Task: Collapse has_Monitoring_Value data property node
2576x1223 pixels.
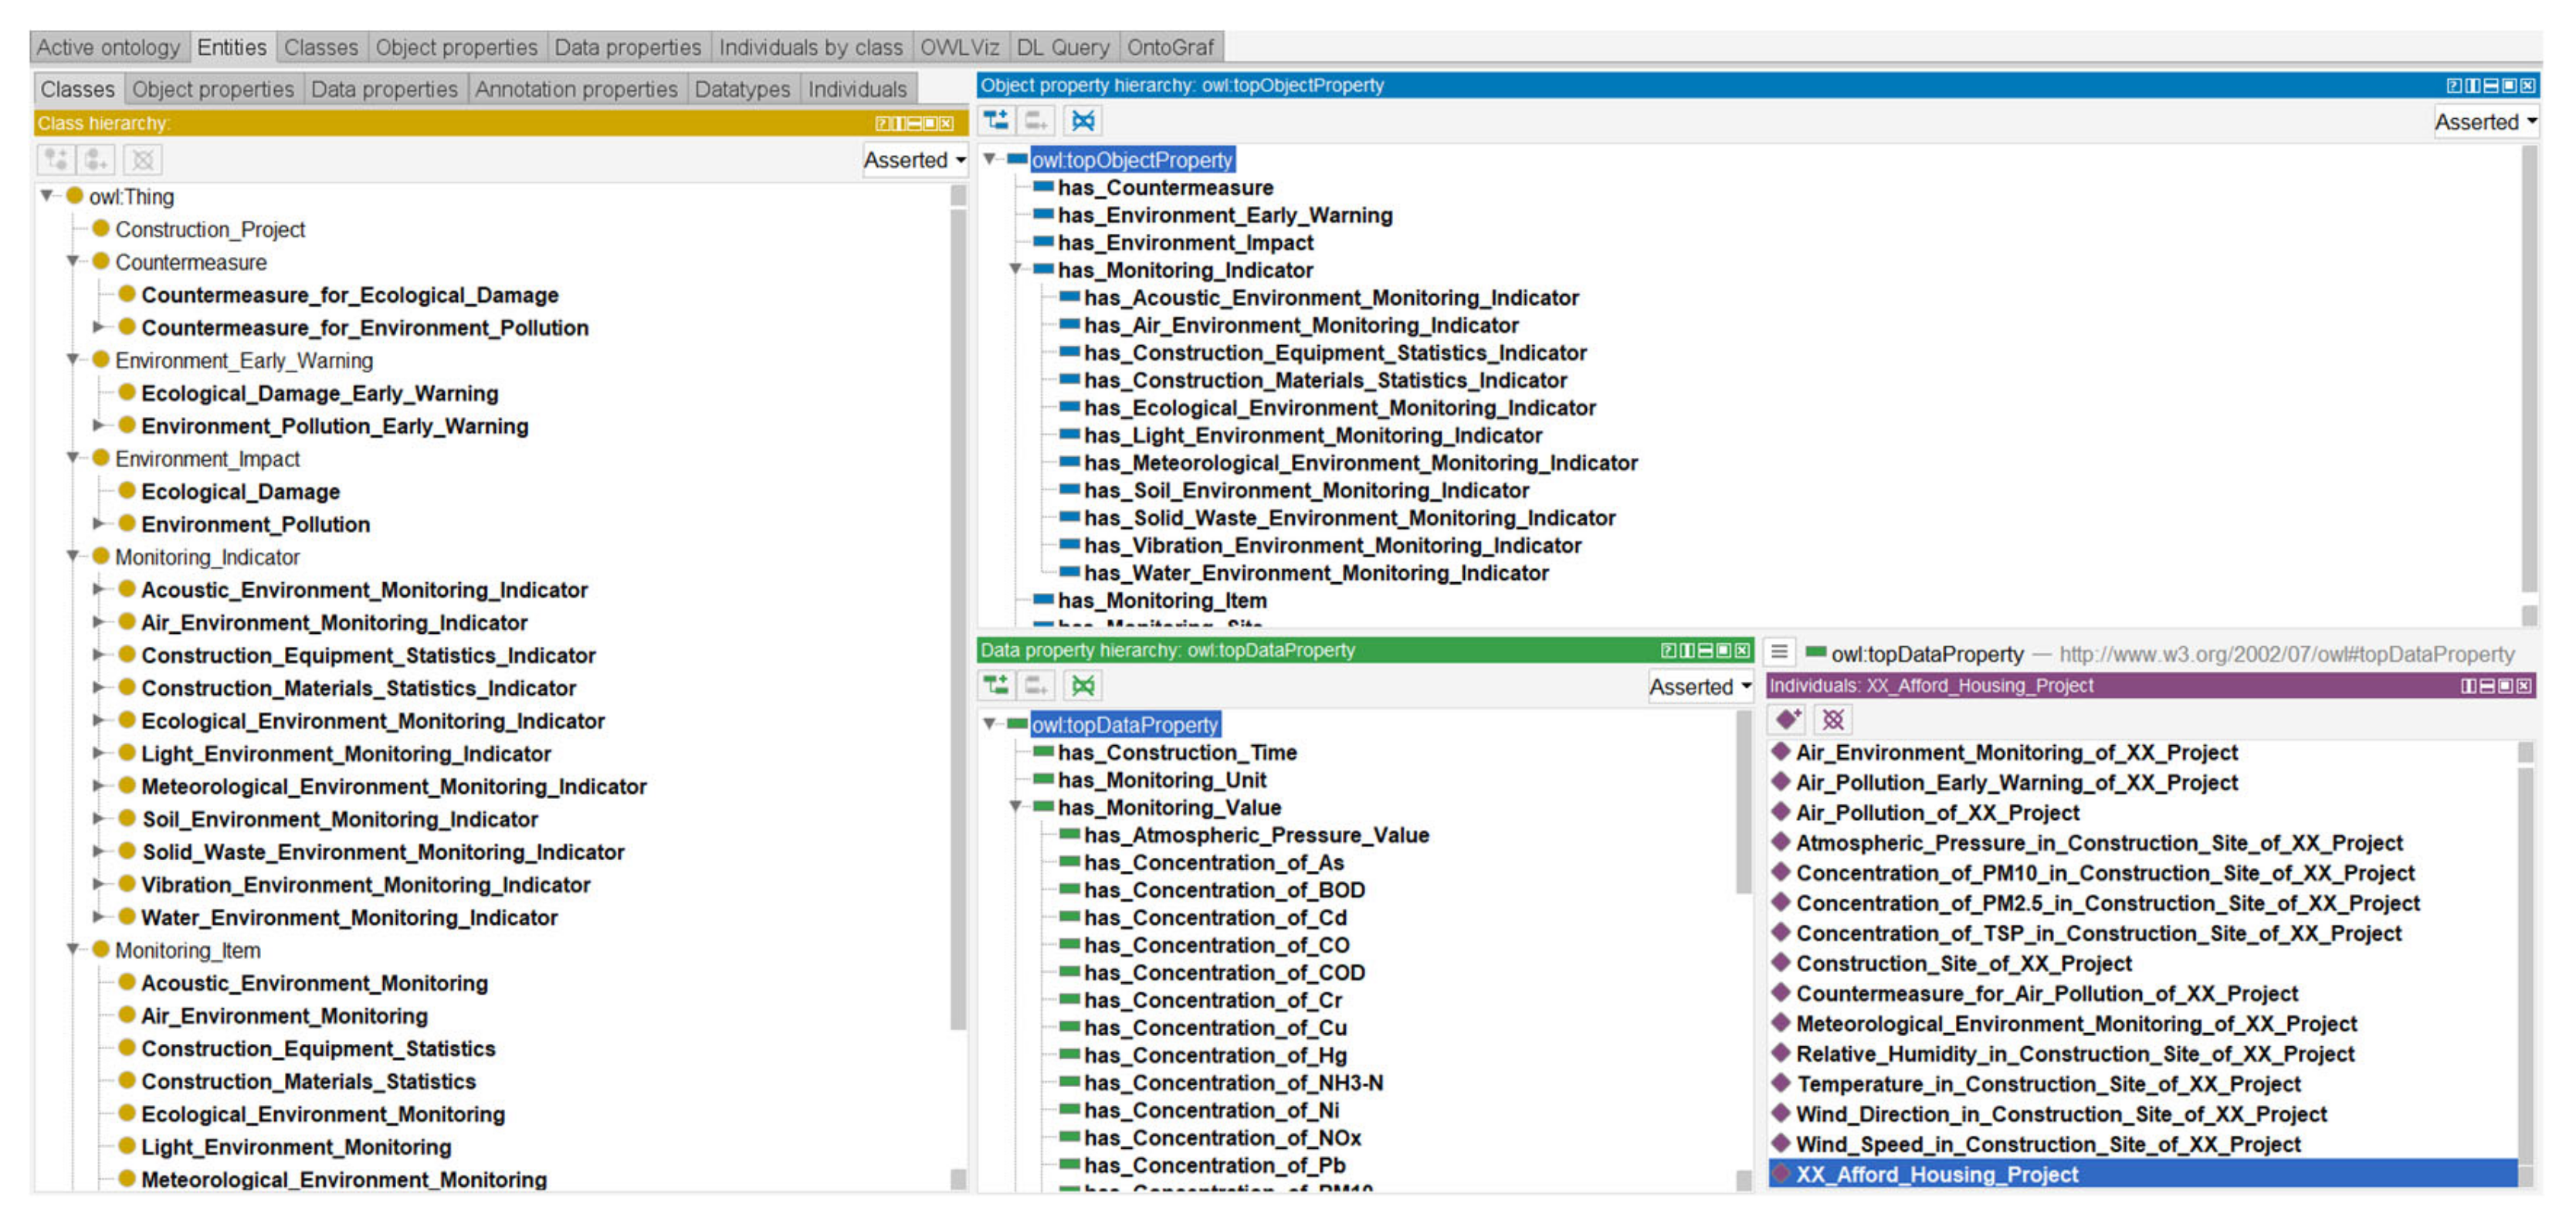Action: [x=1015, y=806]
